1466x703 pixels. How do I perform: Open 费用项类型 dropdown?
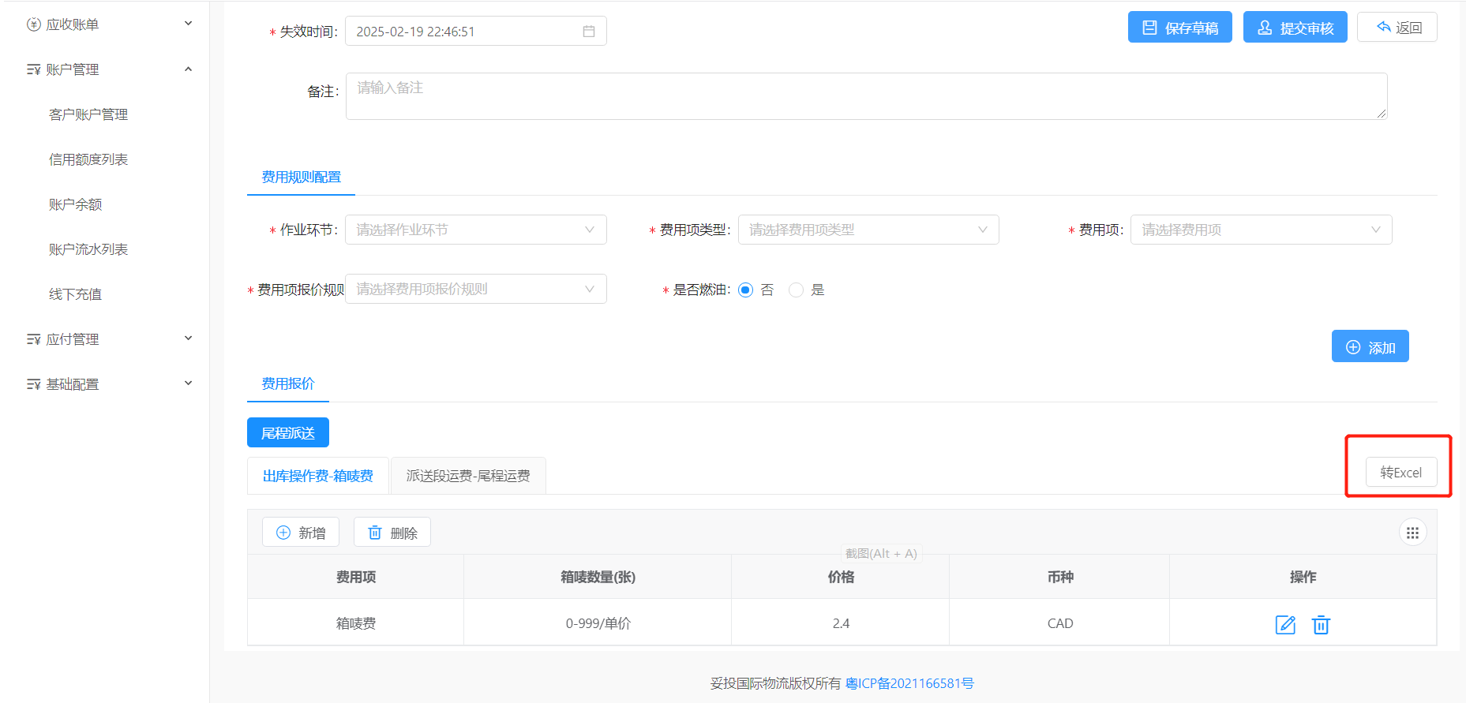(868, 230)
